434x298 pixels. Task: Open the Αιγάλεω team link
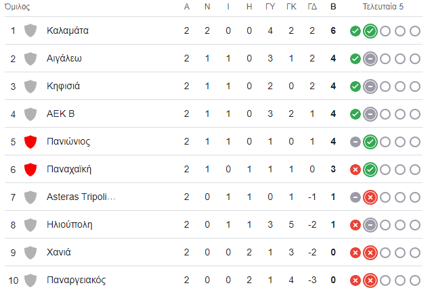point(64,58)
